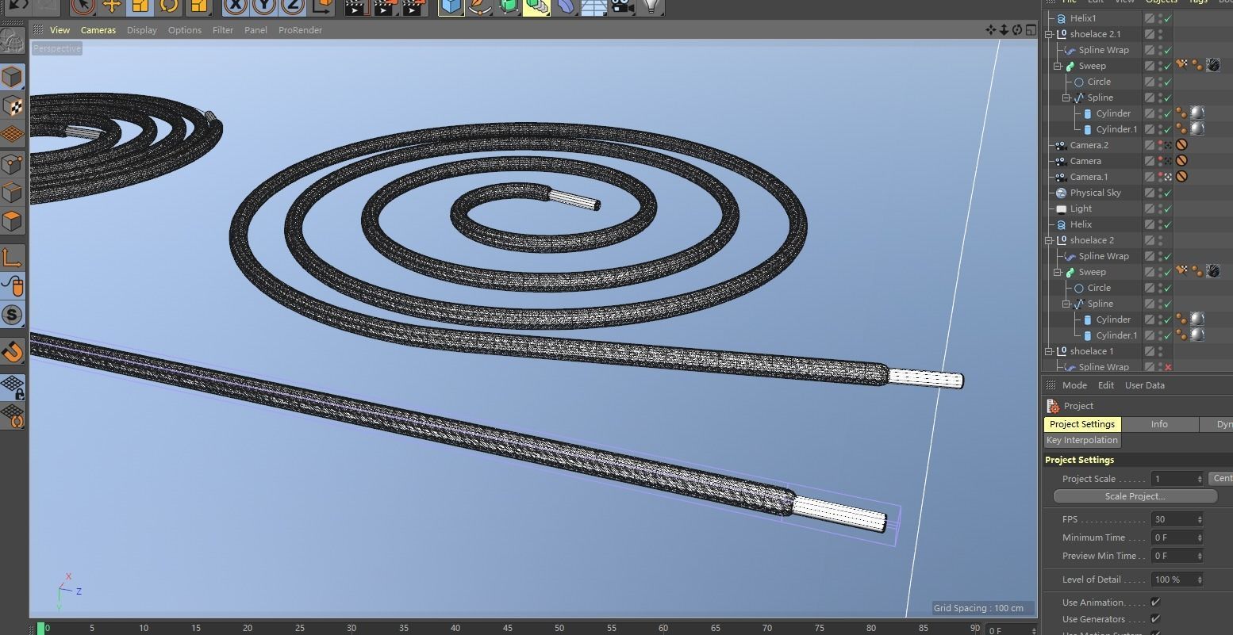This screenshot has width=1233, height=635.
Task: Collapse the shoelace 2 group
Action: point(1049,240)
